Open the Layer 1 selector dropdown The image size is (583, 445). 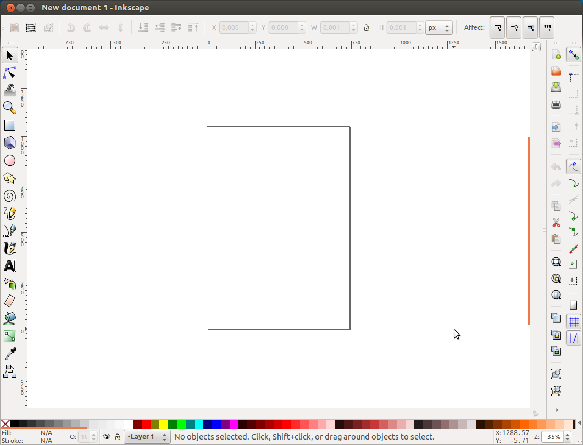(147, 436)
